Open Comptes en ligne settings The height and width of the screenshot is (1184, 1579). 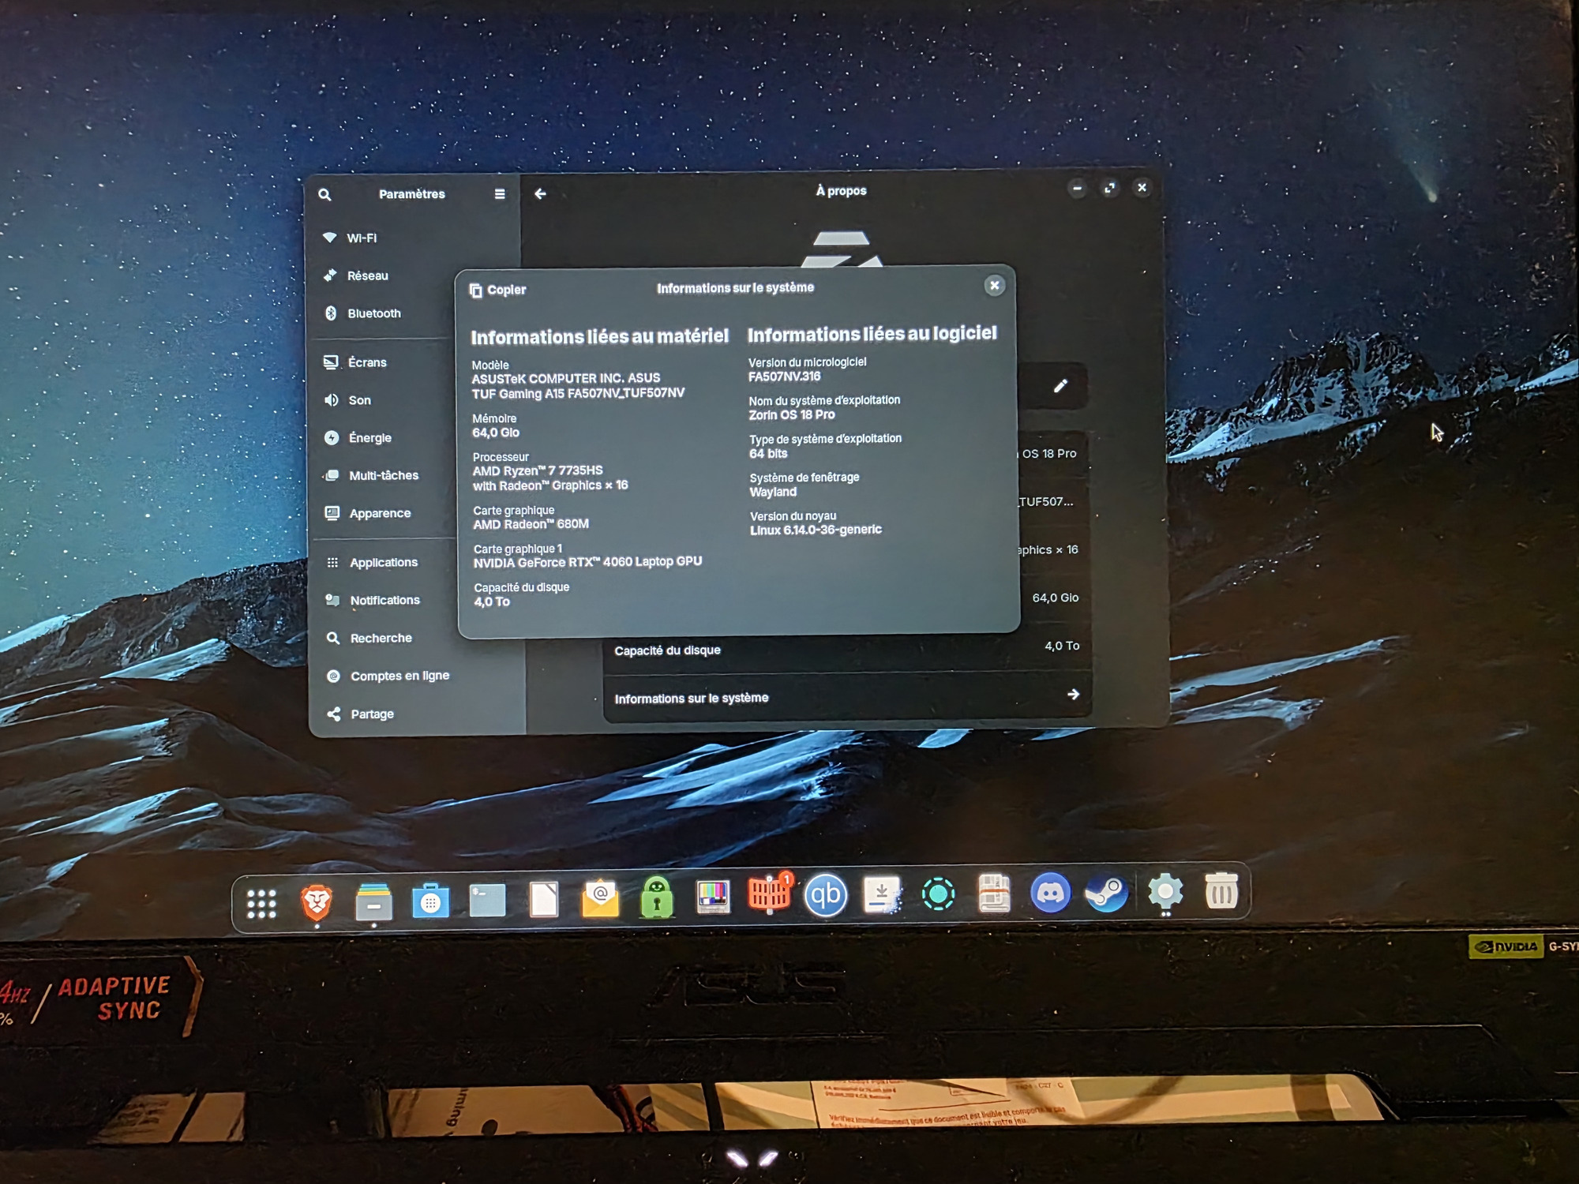pos(399,676)
